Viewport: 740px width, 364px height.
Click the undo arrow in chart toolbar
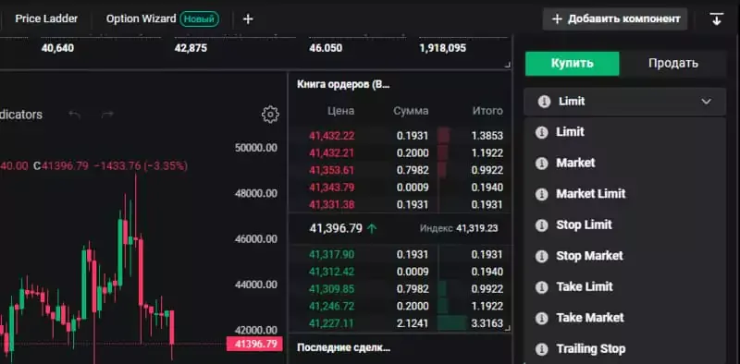click(75, 115)
